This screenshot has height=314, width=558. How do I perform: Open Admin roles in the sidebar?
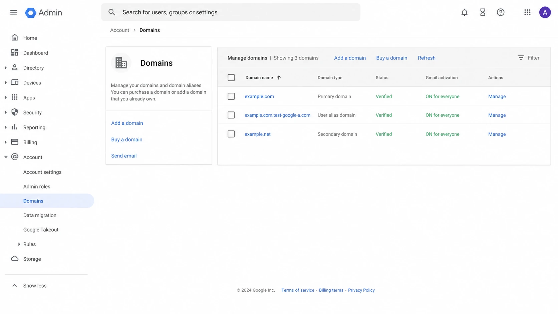tap(37, 187)
